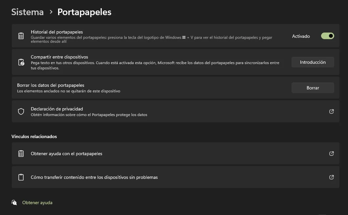Image resolution: width=348 pixels, height=215 pixels.
Task: Click the clipboard help list icon
Action: [21, 154]
